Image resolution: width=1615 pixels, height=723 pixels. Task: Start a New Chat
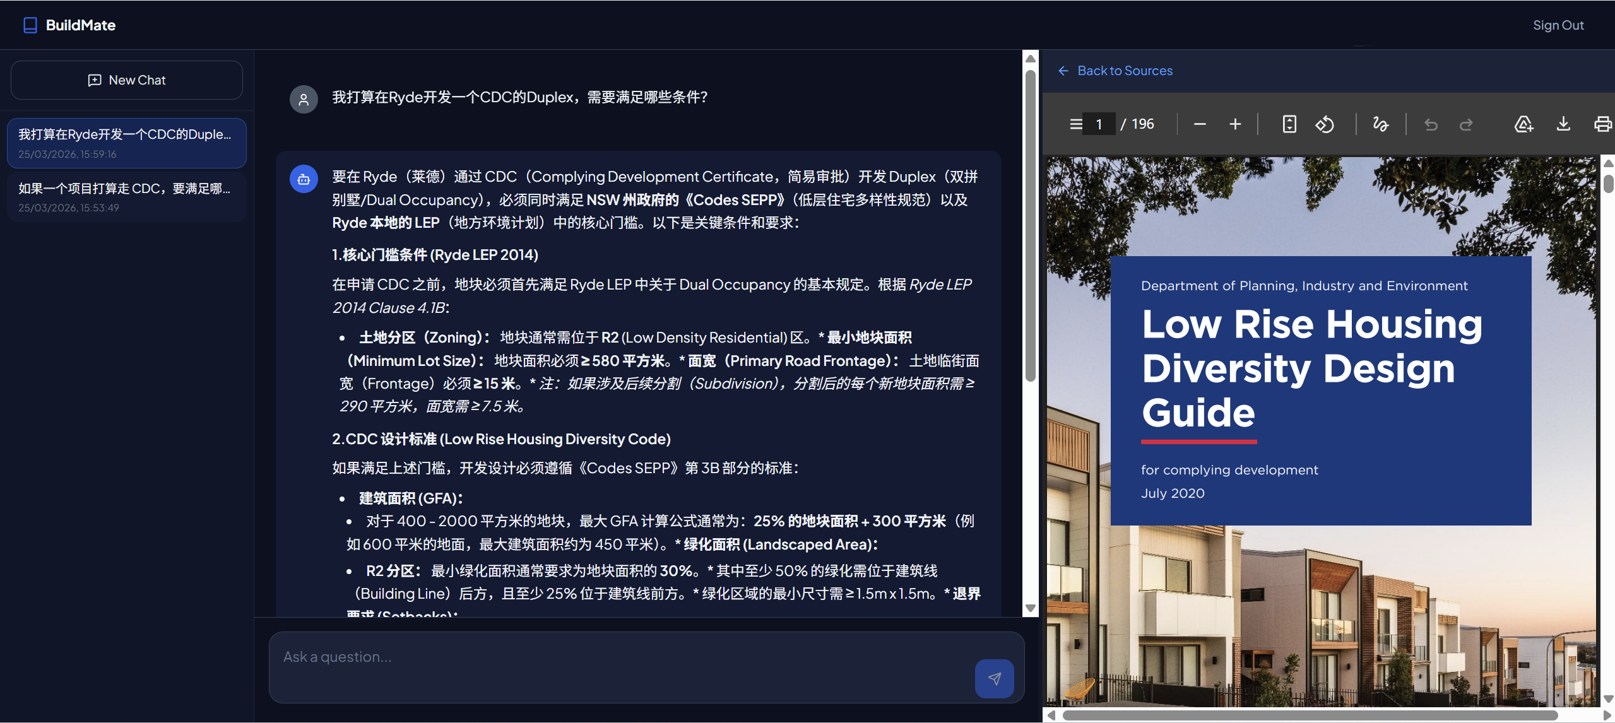[x=126, y=79]
